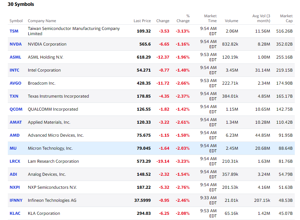
Task: Select Analog Devices, Inc. name
Action: (47, 174)
